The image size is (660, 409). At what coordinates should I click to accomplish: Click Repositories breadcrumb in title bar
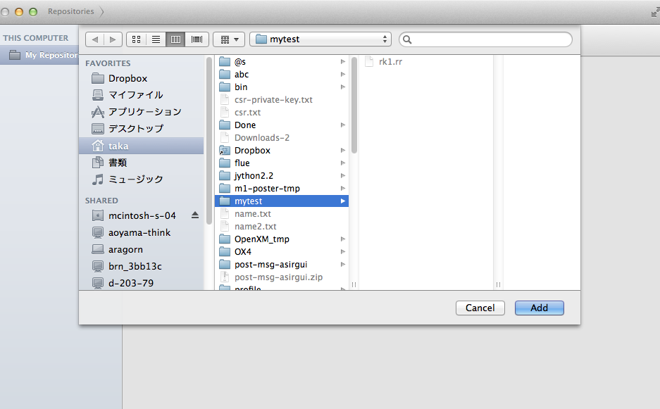coord(70,11)
